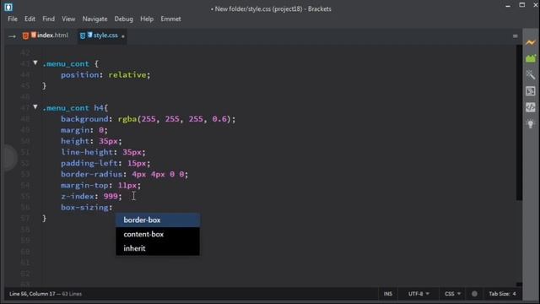Click the CSS file icon on style.css tab
Screen dimensions: 540x304
pyautogui.click(x=83, y=35)
